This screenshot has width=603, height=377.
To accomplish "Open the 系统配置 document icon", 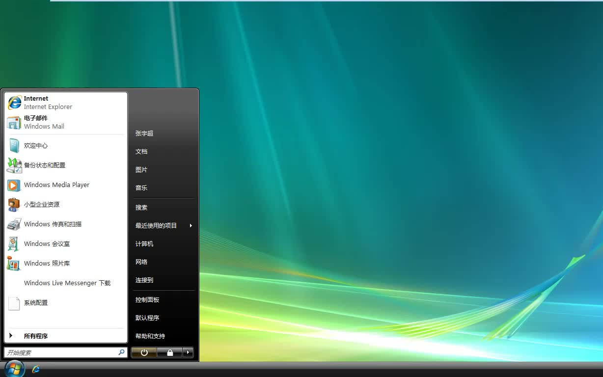I will pos(14,303).
